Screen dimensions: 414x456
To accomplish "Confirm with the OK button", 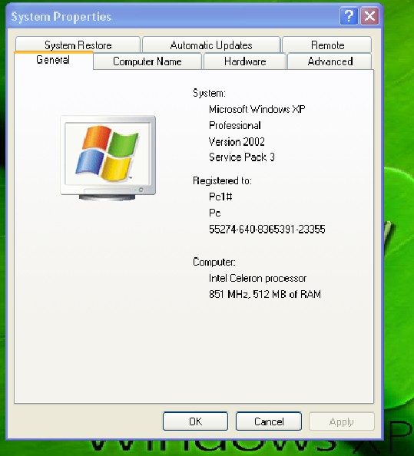I will [x=195, y=421].
